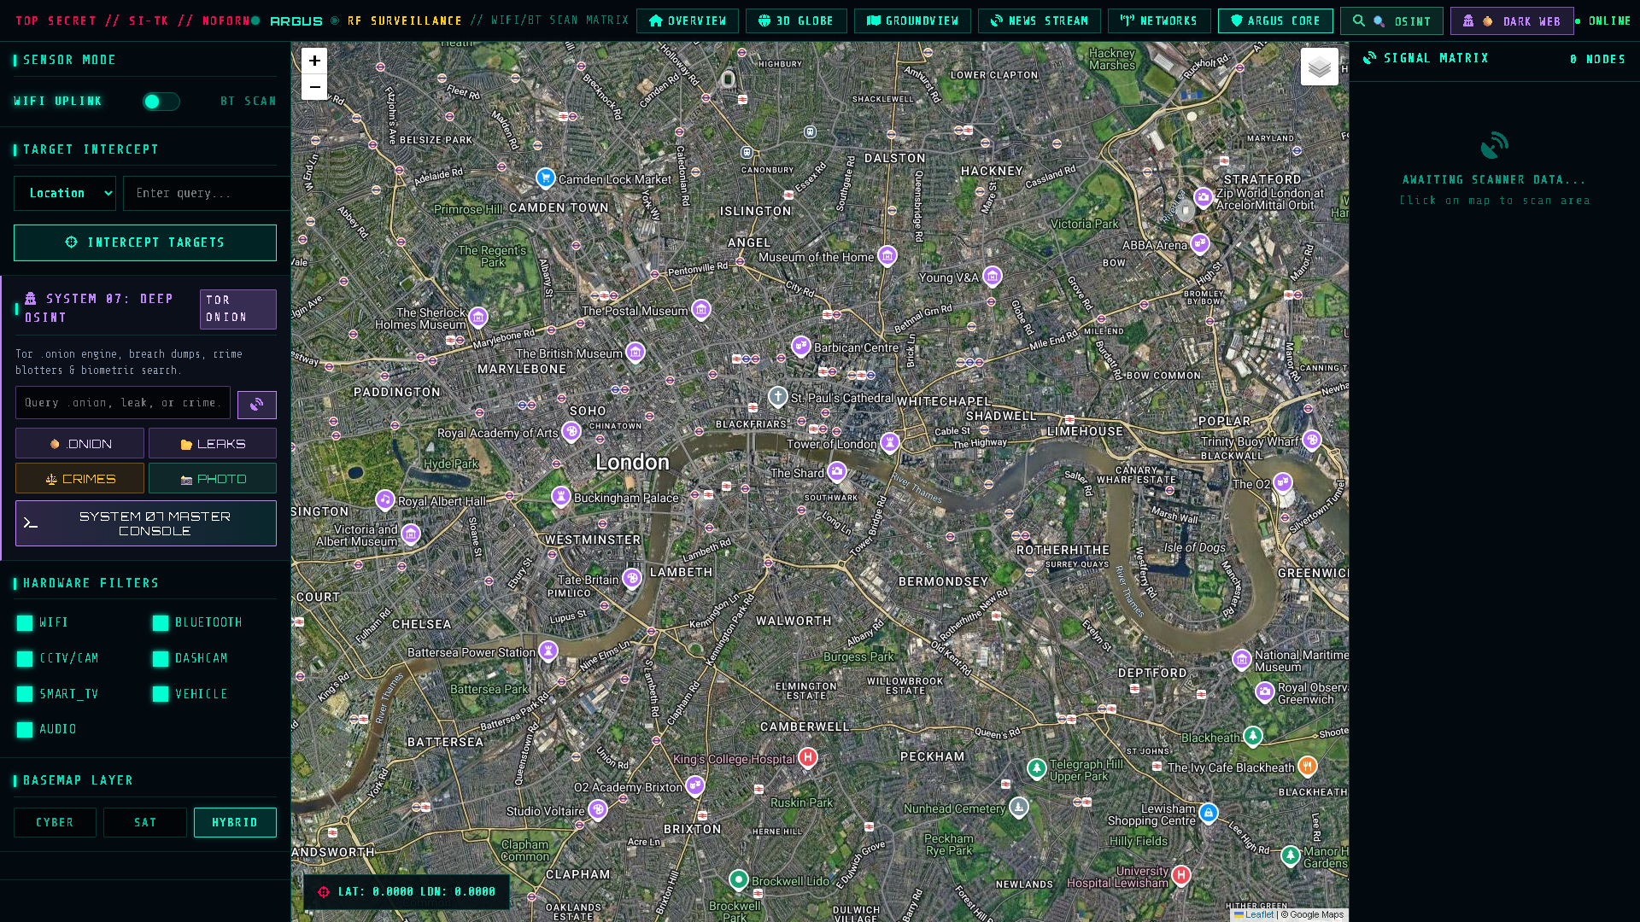The image size is (1640, 922).
Task: Open System 07 Master Console
Action: (x=146, y=523)
